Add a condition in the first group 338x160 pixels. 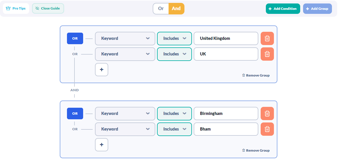(102, 70)
